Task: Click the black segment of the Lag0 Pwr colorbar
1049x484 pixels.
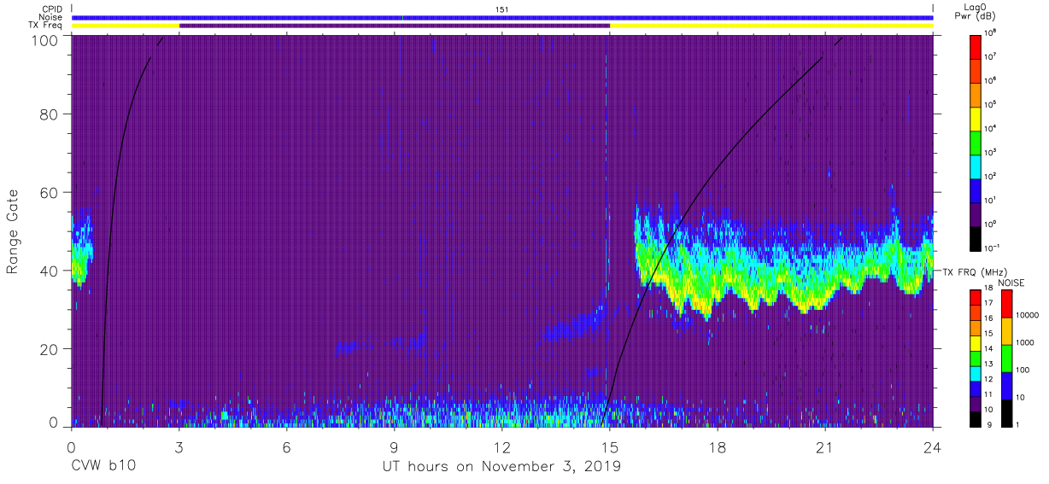Action: [977, 238]
